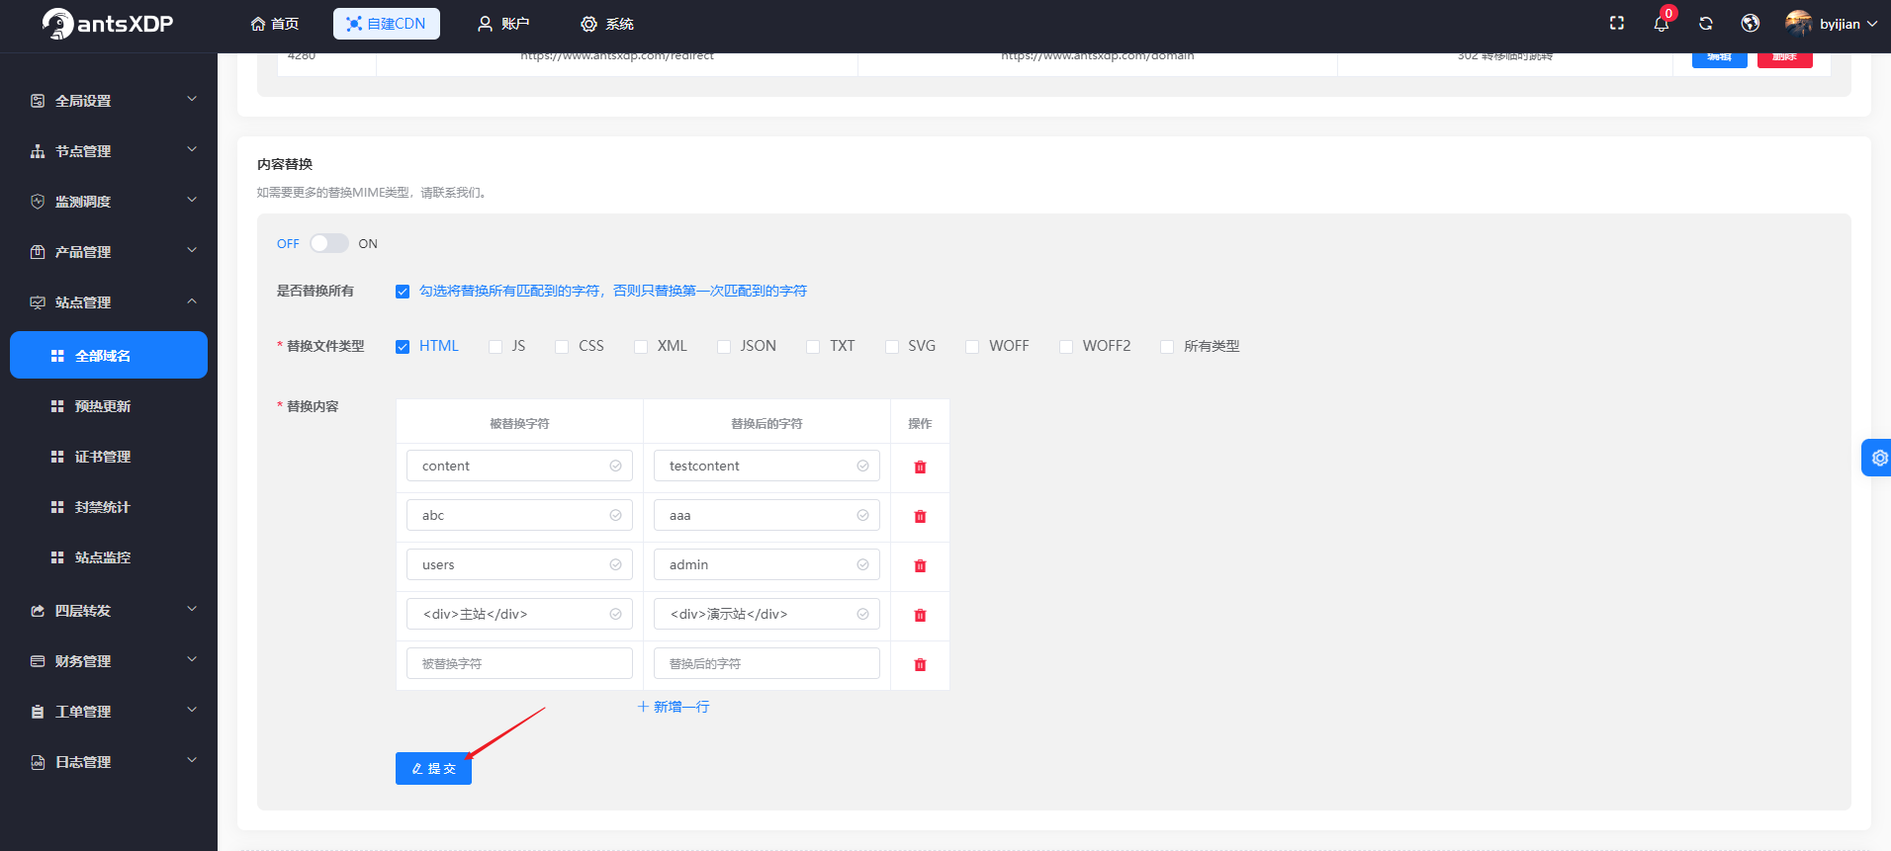Image resolution: width=1891 pixels, height=851 pixels.
Task: Expand 监测调度 sidebar menu
Action: [x=109, y=202]
